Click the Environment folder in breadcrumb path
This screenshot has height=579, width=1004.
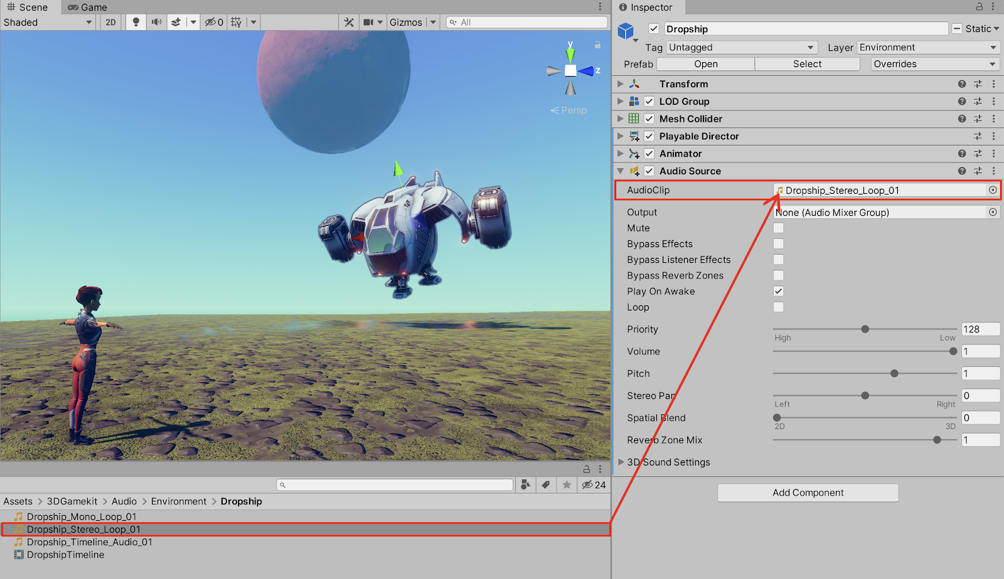coord(178,501)
